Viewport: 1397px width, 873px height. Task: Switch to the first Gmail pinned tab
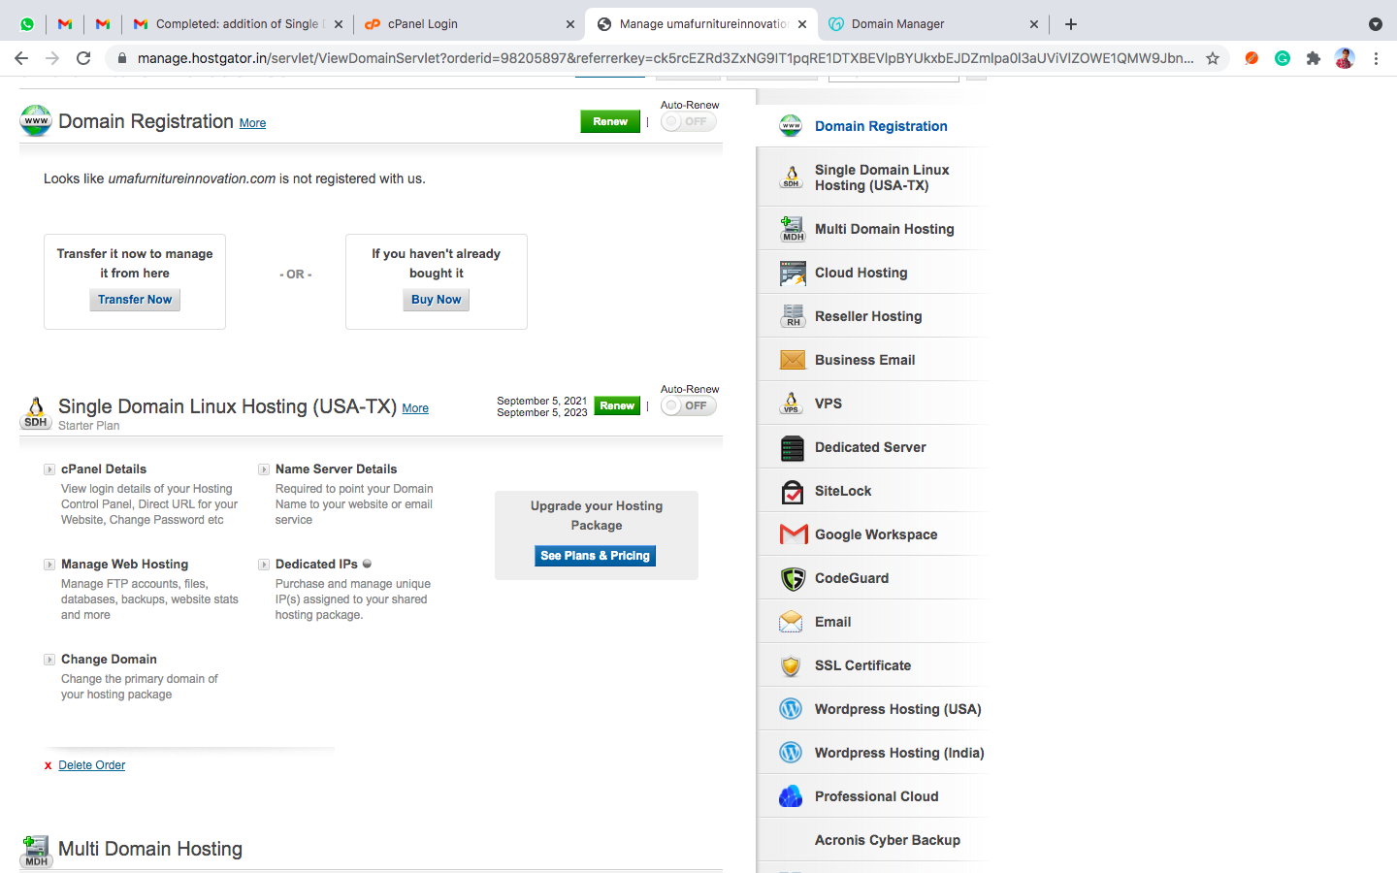click(x=65, y=24)
